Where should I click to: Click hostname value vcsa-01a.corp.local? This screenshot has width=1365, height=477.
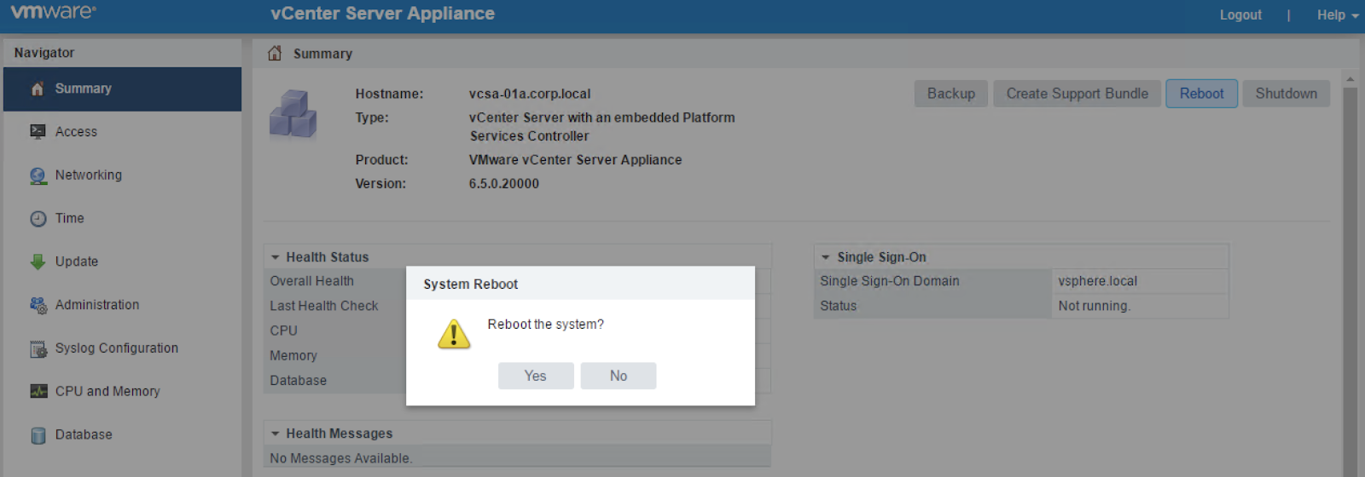(x=530, y=94)
